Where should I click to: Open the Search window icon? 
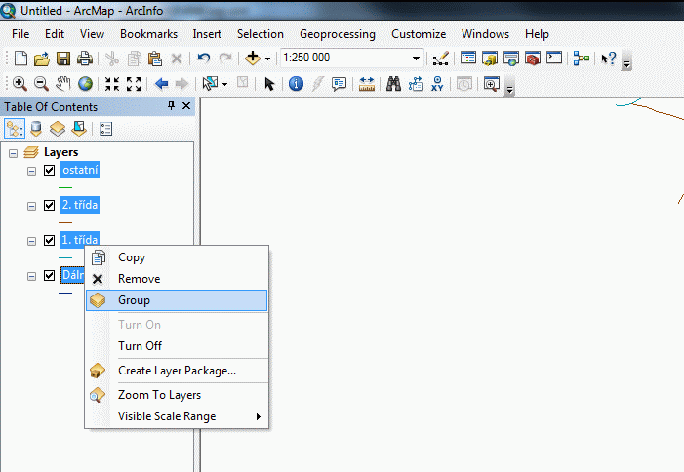pyautogui.click(x=511, y=59)
